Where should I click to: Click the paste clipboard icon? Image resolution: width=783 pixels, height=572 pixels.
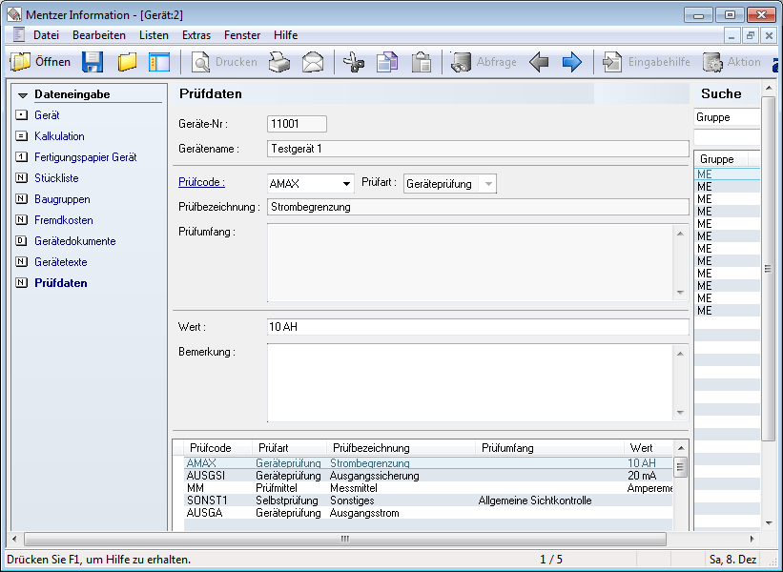point(421,62)
